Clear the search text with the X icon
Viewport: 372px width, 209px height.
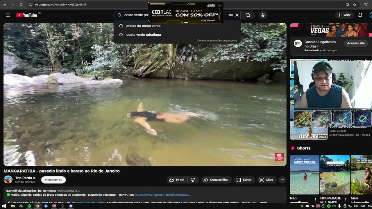click(237, 15)
